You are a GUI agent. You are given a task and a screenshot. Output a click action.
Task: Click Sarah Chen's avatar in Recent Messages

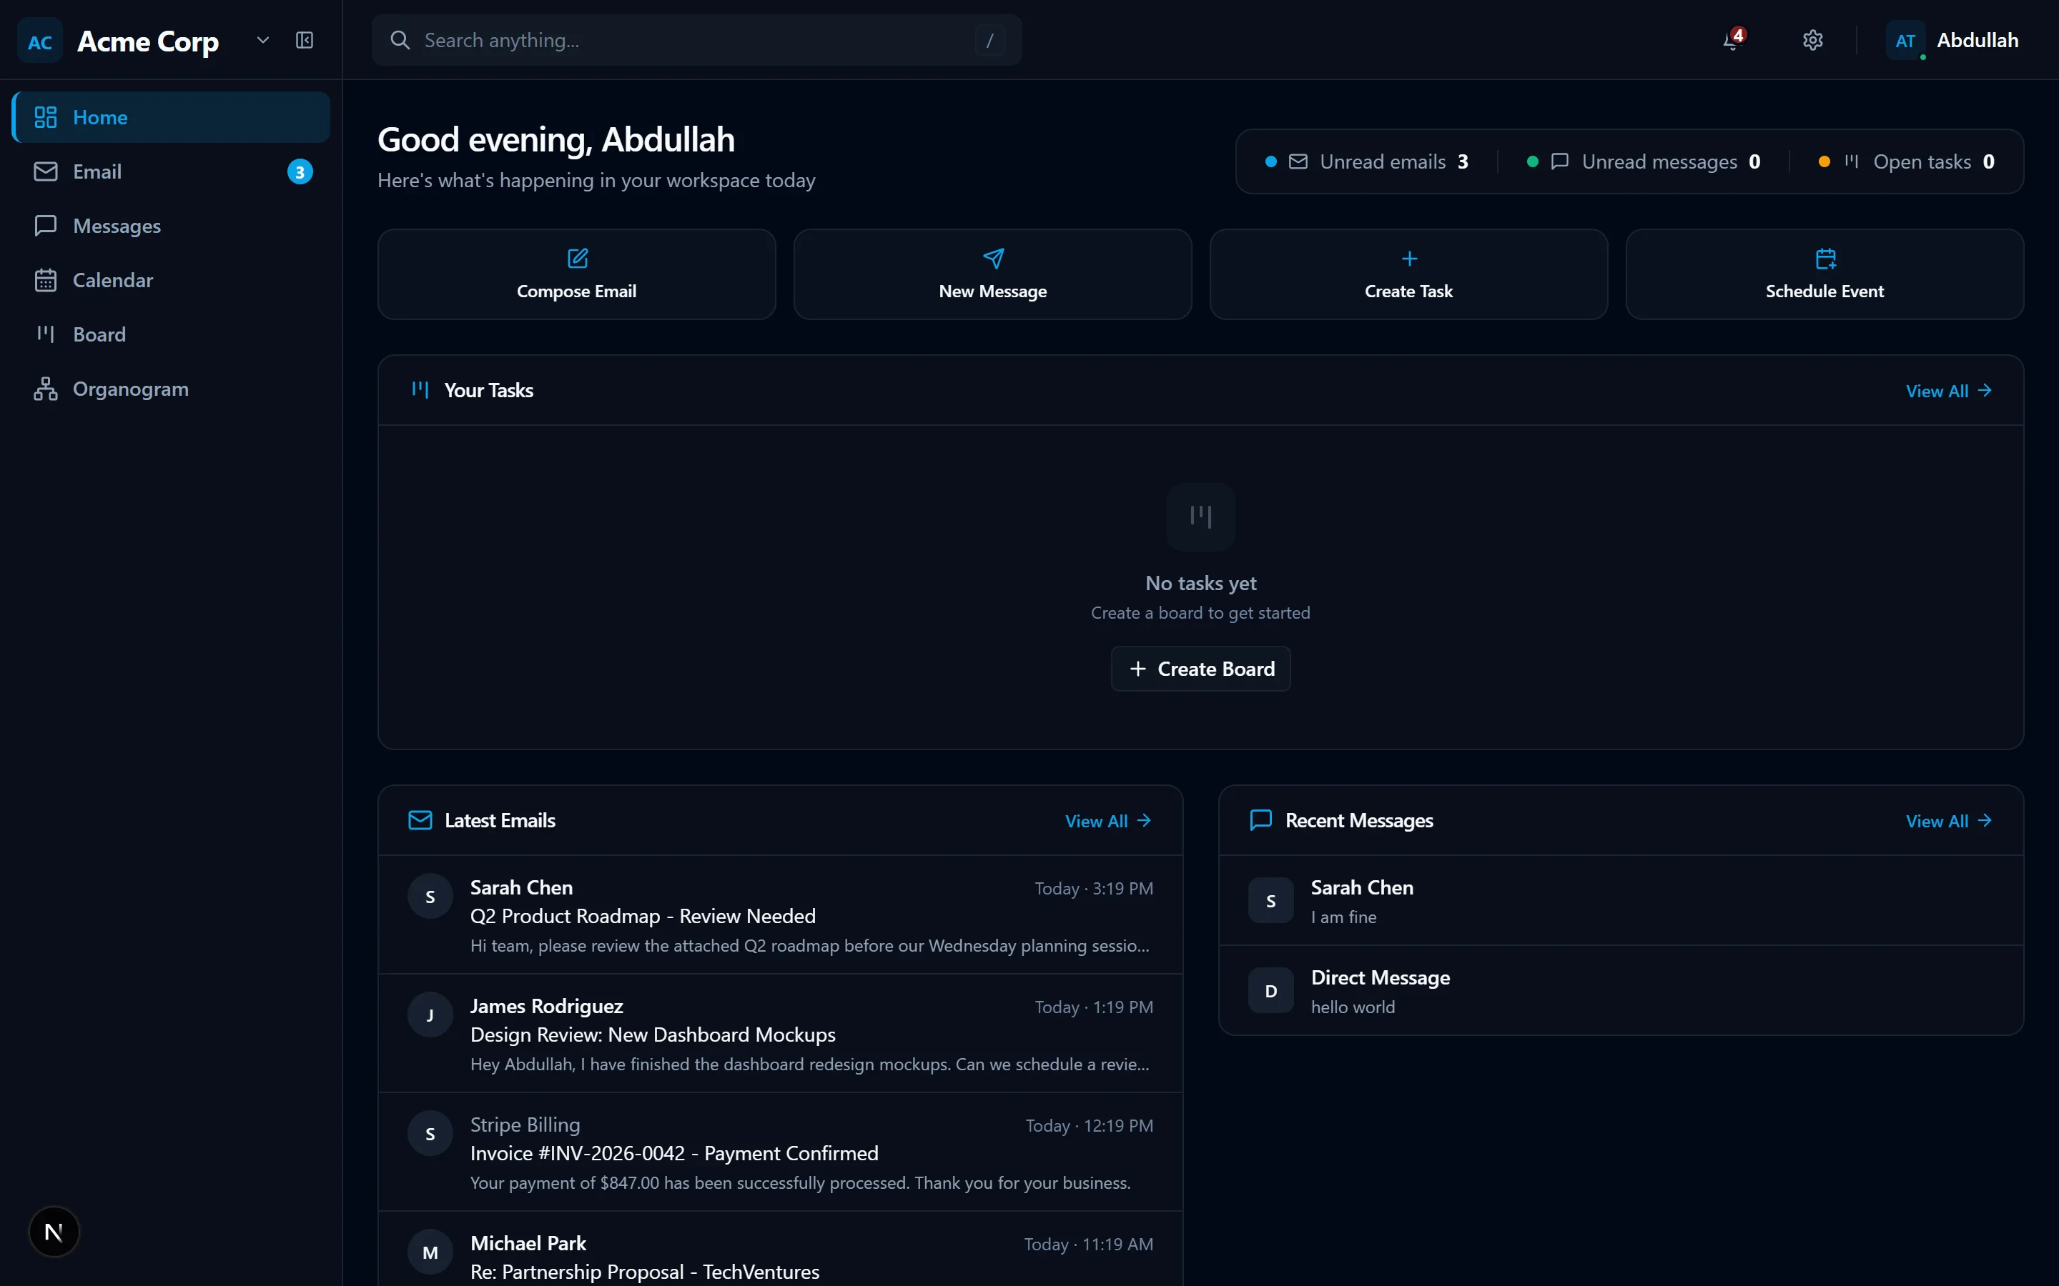(x=1270, y=901)
